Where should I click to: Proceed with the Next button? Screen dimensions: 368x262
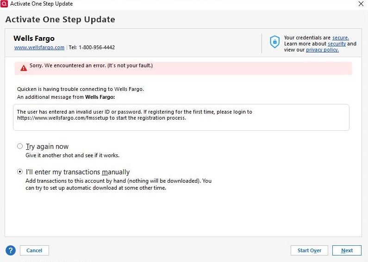click(x=347, y=250)
